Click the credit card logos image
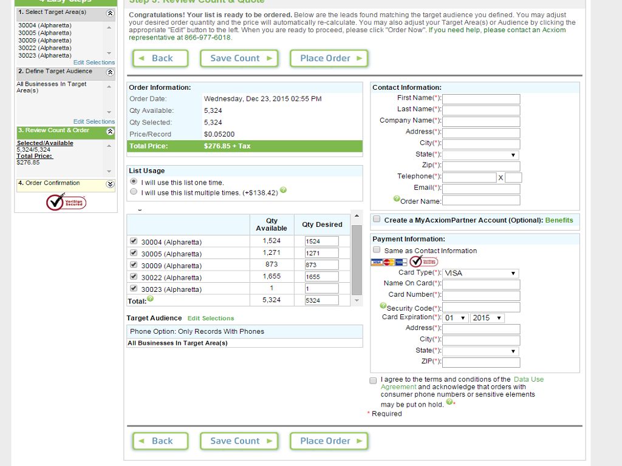The width and height of the screenshot is (622, 466). pyautogui.click(x=389, y=262)
